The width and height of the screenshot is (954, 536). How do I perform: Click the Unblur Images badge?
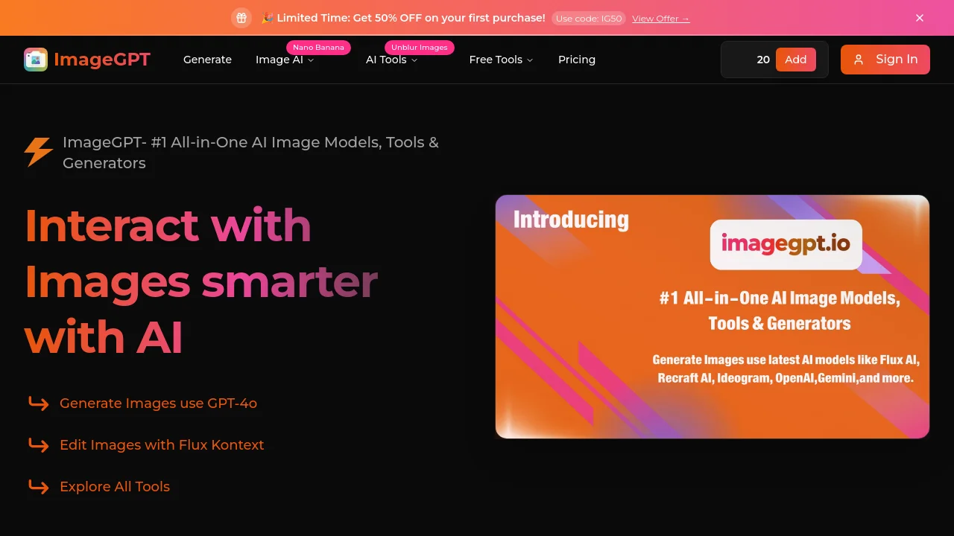[x=420, y=48]
